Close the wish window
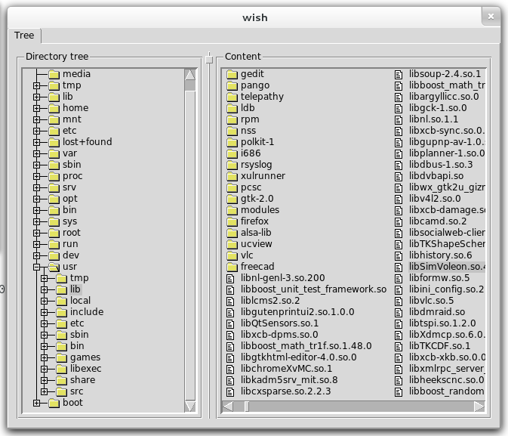Image resolution: width=508 pixels, height=436 pixels. (491, 16)
